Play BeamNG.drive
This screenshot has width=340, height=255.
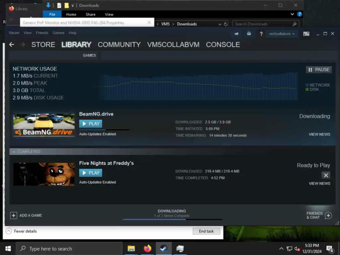(x=91, y=124)
